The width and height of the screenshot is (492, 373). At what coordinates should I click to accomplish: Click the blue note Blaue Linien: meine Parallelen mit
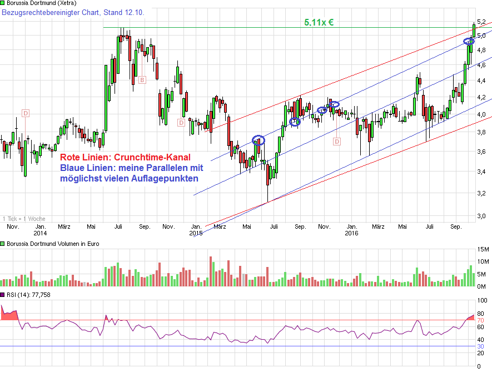131,168
